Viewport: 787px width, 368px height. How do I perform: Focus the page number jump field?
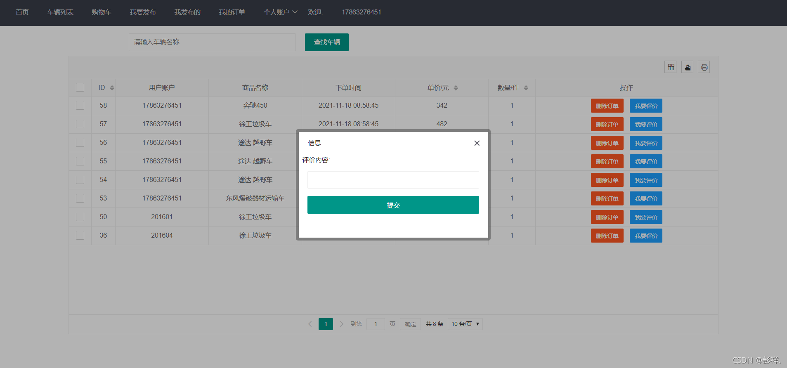pos(376,324)
